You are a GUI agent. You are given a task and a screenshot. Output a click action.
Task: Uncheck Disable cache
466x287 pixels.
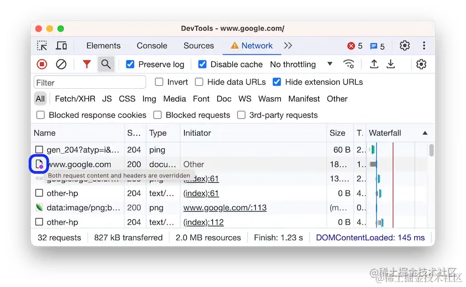click(202, 64)
